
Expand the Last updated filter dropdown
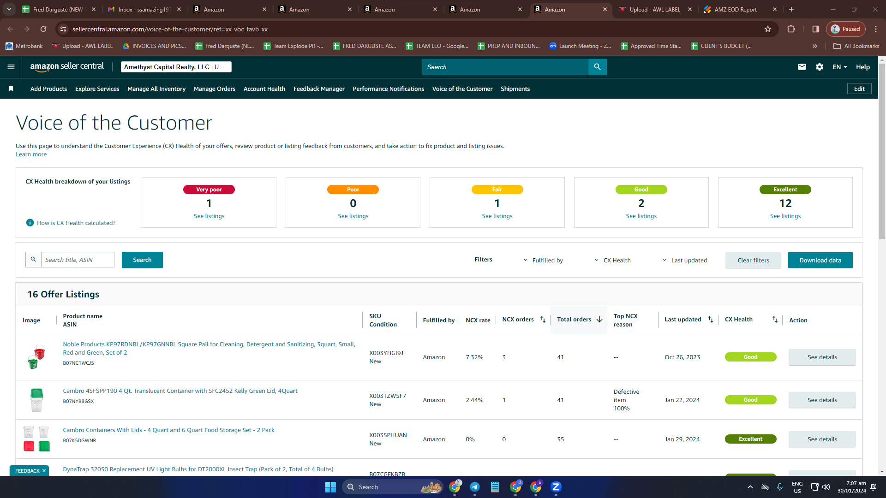pyautogui.click(x=685, y=260)
